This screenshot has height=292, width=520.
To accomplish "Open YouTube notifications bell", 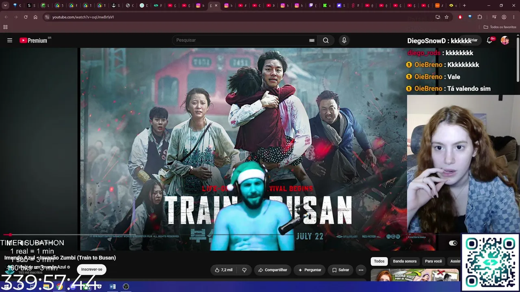I will 490,40.
